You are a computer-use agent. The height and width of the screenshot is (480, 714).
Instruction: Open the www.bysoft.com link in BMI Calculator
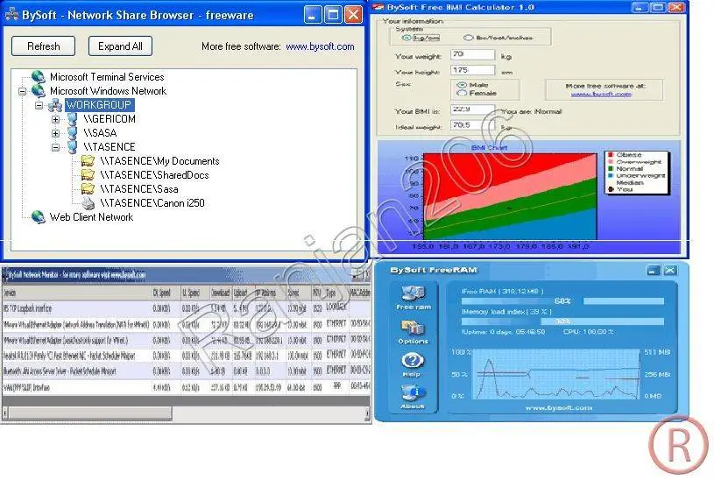tap(601, 95)
